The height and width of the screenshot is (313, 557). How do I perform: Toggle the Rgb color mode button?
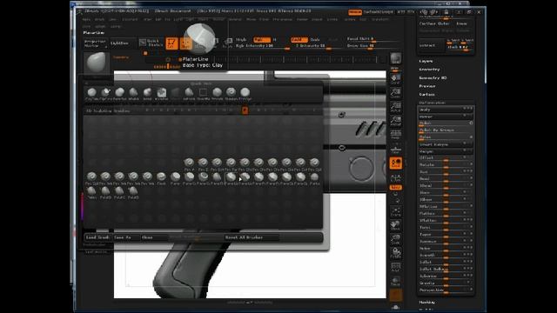[x=262, y=40]
